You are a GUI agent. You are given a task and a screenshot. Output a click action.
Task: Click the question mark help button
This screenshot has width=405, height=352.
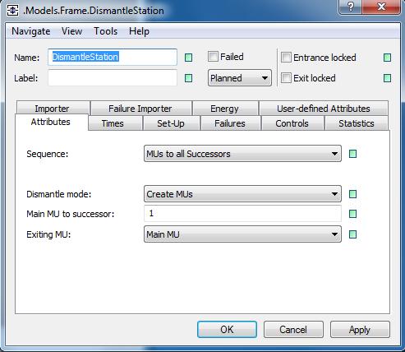[x=351, y=7]
